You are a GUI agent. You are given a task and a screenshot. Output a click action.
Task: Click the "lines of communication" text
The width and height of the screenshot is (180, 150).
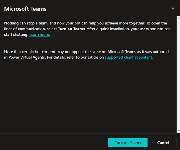pos(25,29)
